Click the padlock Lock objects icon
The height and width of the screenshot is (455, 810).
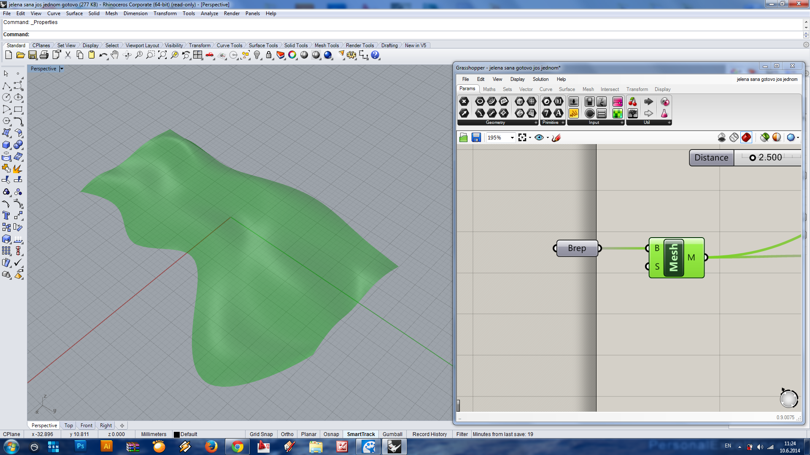(269, 55)
